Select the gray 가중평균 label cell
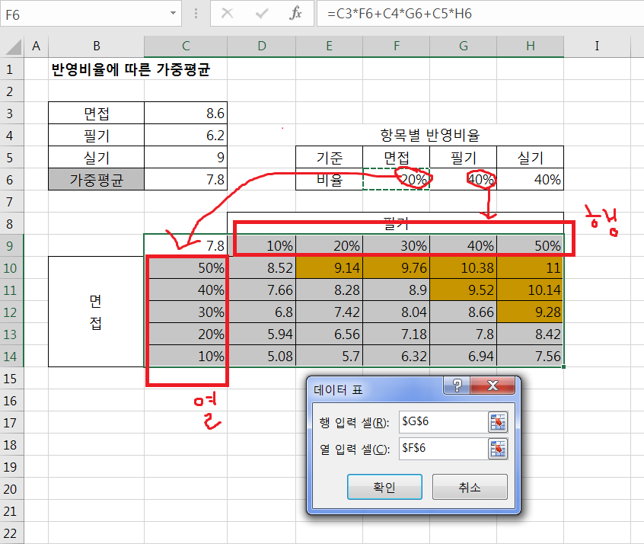This screenshot has height=544, width=644. [x=96, y=180]
